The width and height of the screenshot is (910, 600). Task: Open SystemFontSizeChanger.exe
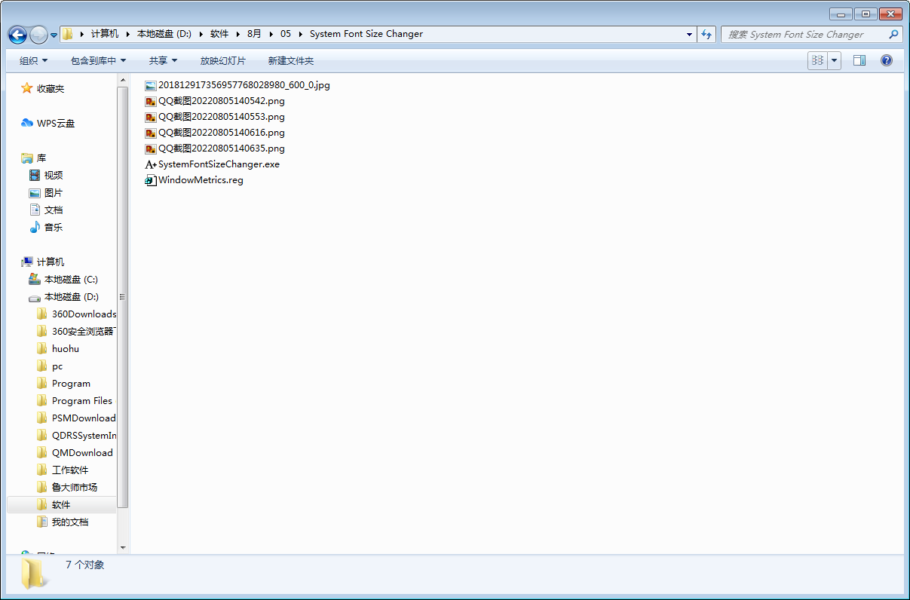coord(219,164)
